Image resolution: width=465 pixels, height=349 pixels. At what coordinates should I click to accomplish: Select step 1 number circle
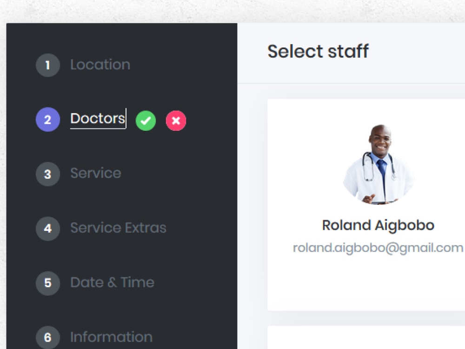[48, 65]
